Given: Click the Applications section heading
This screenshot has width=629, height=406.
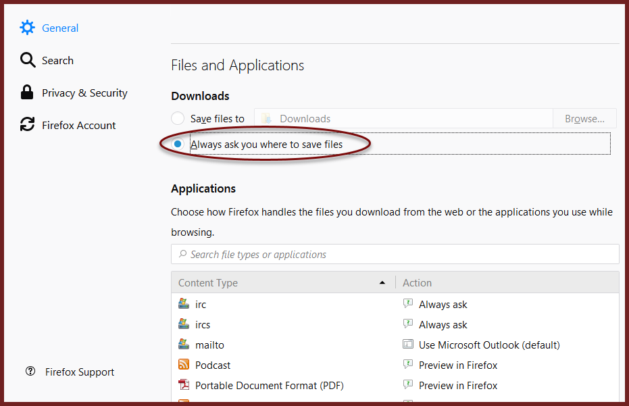Looking at the screenshot, I should (x=203, y=188).
